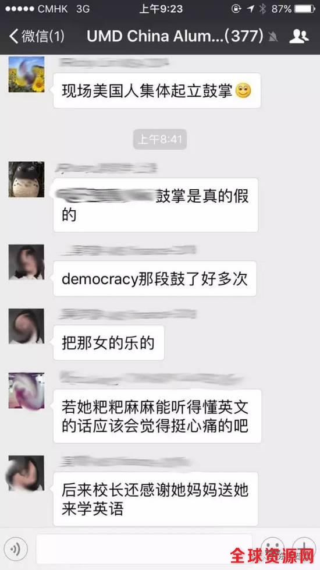Tap the 上午8:41 timestamp label

tap(160, 139)
